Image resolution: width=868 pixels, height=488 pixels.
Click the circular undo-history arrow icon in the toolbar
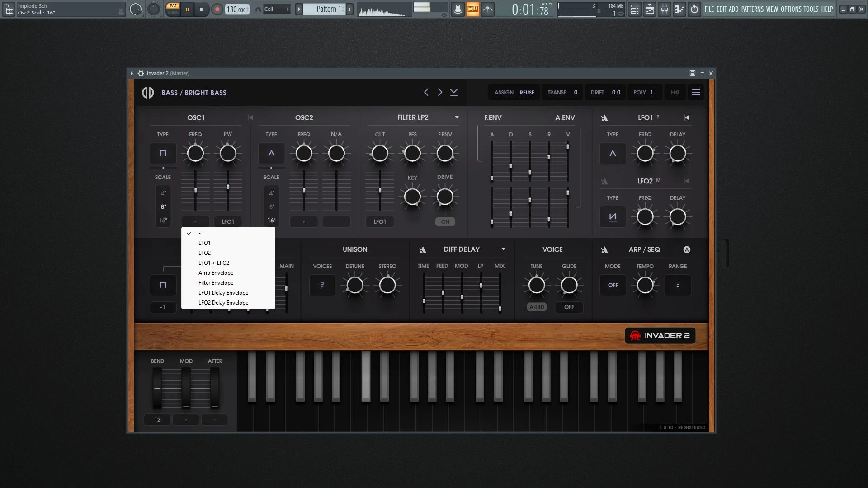coord(694,9)
